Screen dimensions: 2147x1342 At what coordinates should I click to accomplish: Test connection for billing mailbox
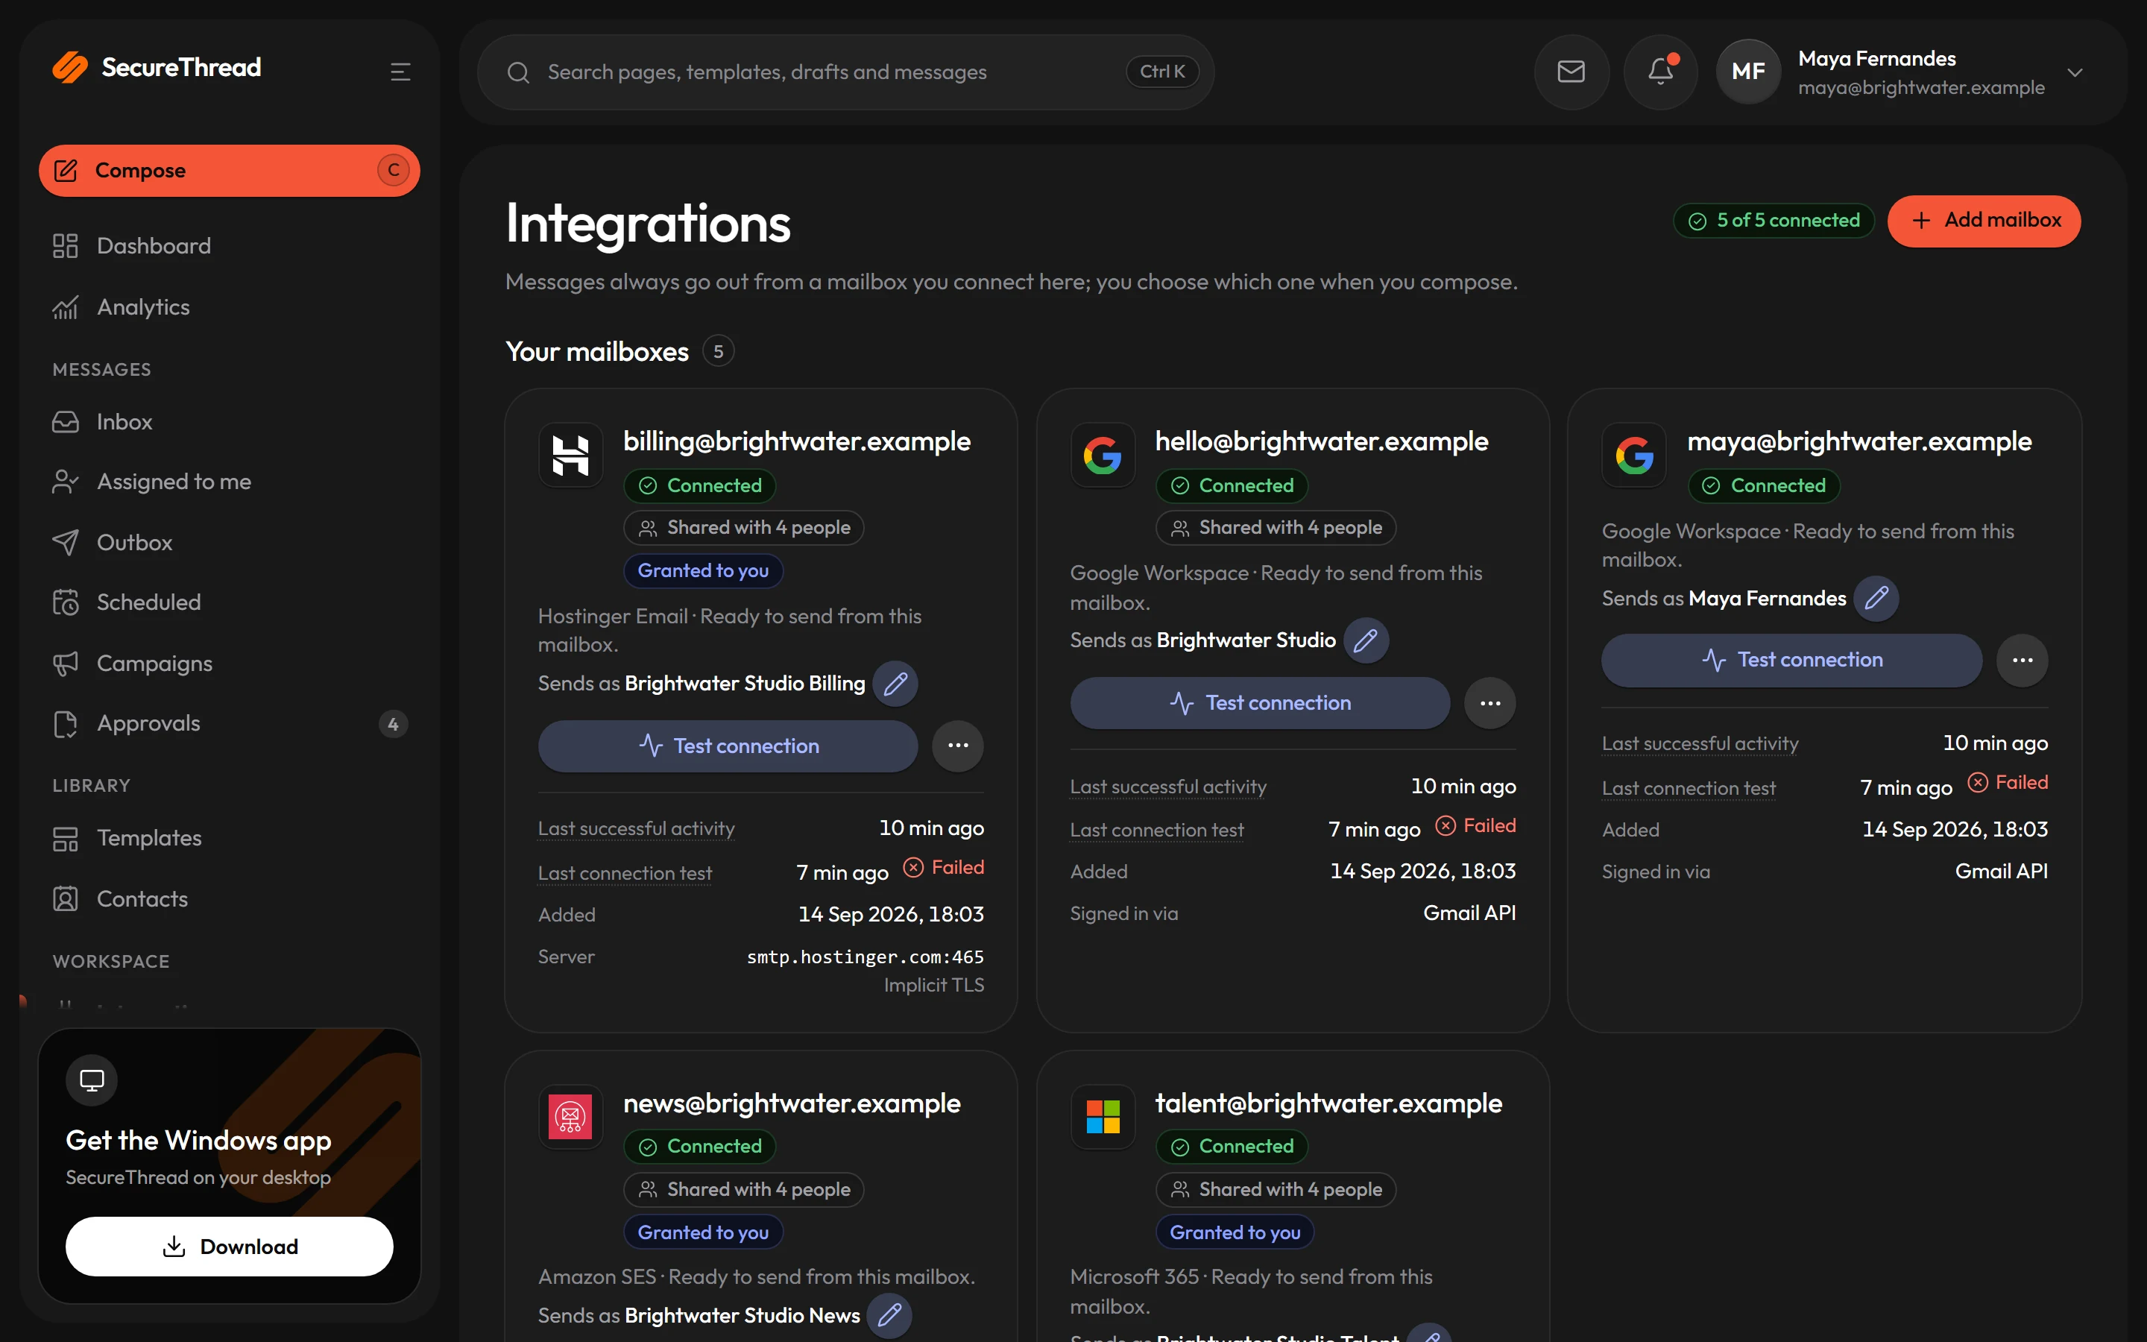pos(728,746)
